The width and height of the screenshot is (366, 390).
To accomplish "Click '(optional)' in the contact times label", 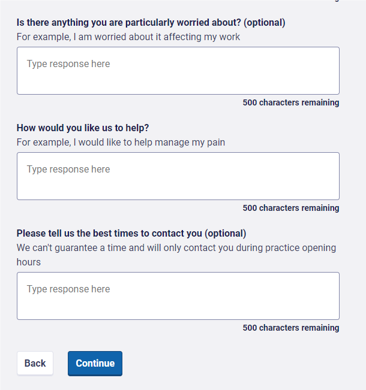I will pyautogui.click(x=226, y=234).
